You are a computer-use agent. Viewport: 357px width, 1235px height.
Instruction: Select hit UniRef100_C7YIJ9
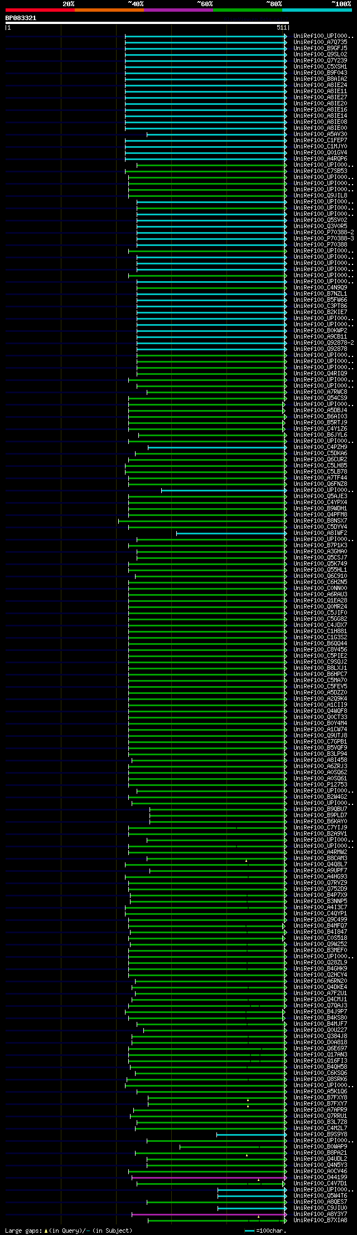(320, 827)
